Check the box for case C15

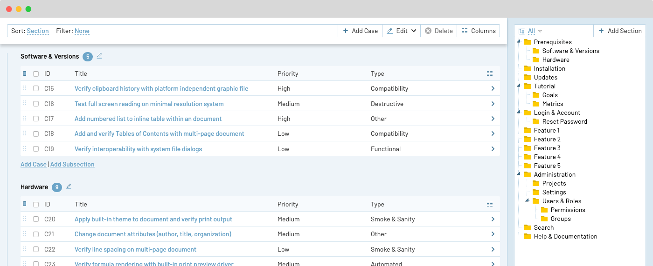click(36, 88)
